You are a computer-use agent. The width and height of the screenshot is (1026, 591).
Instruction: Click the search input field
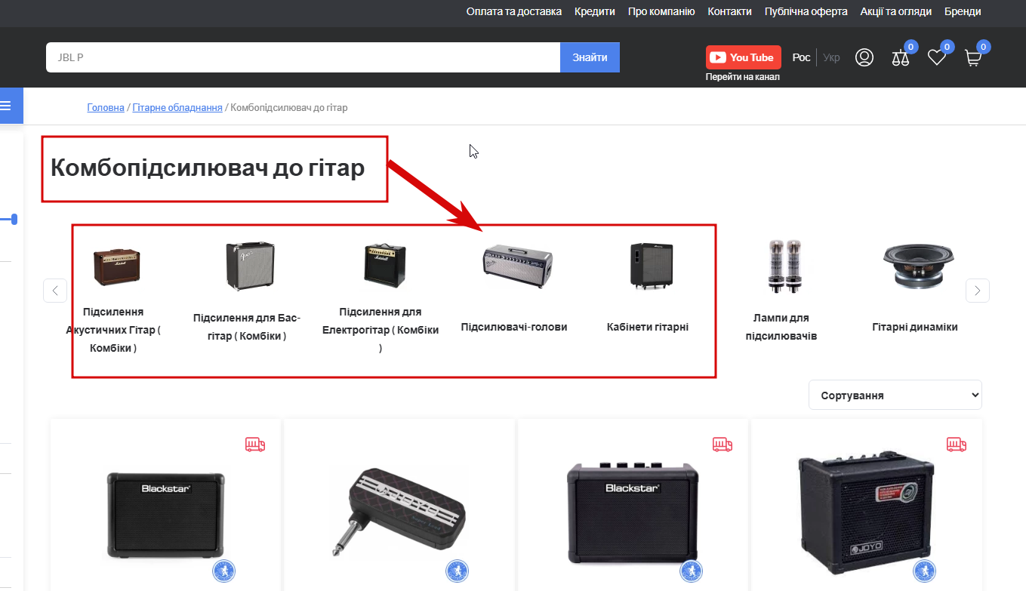tap(303, 57)
